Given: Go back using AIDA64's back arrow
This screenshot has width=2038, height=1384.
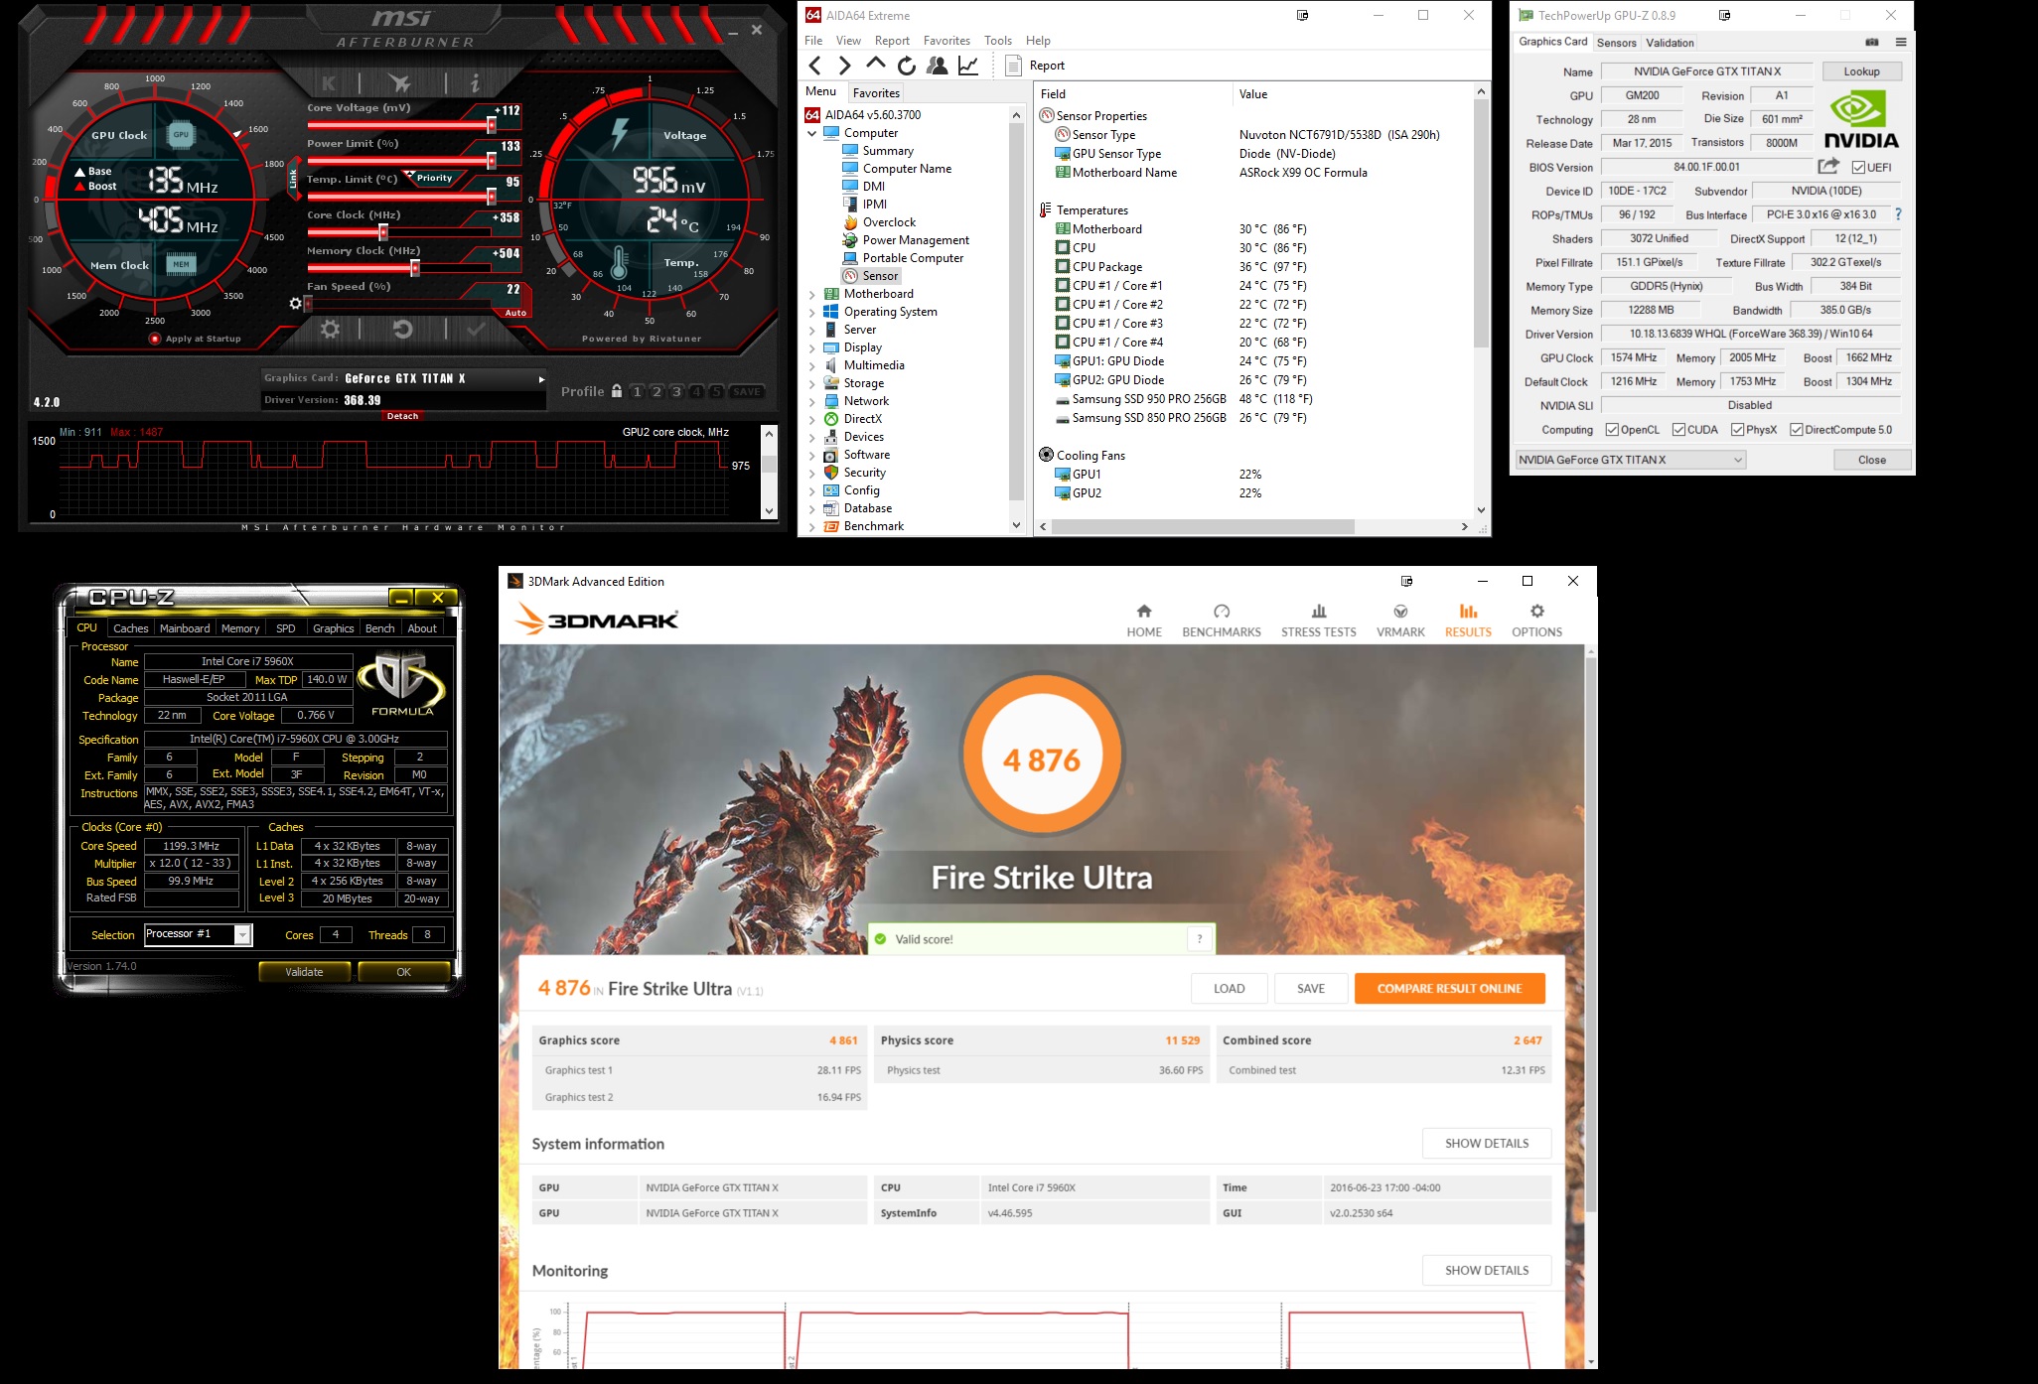Looking at the screenshot, I should click(815, 66).
